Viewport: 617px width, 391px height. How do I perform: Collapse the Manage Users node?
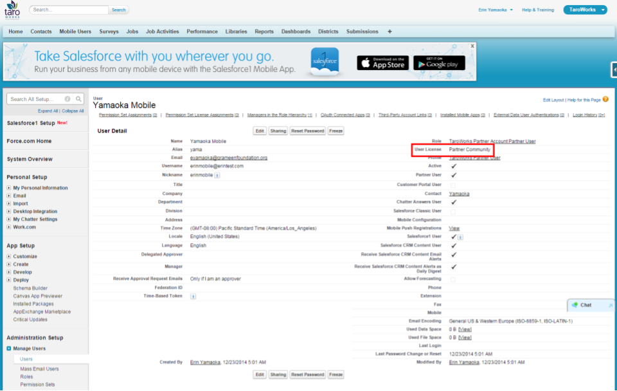click(x=8, y=349)
